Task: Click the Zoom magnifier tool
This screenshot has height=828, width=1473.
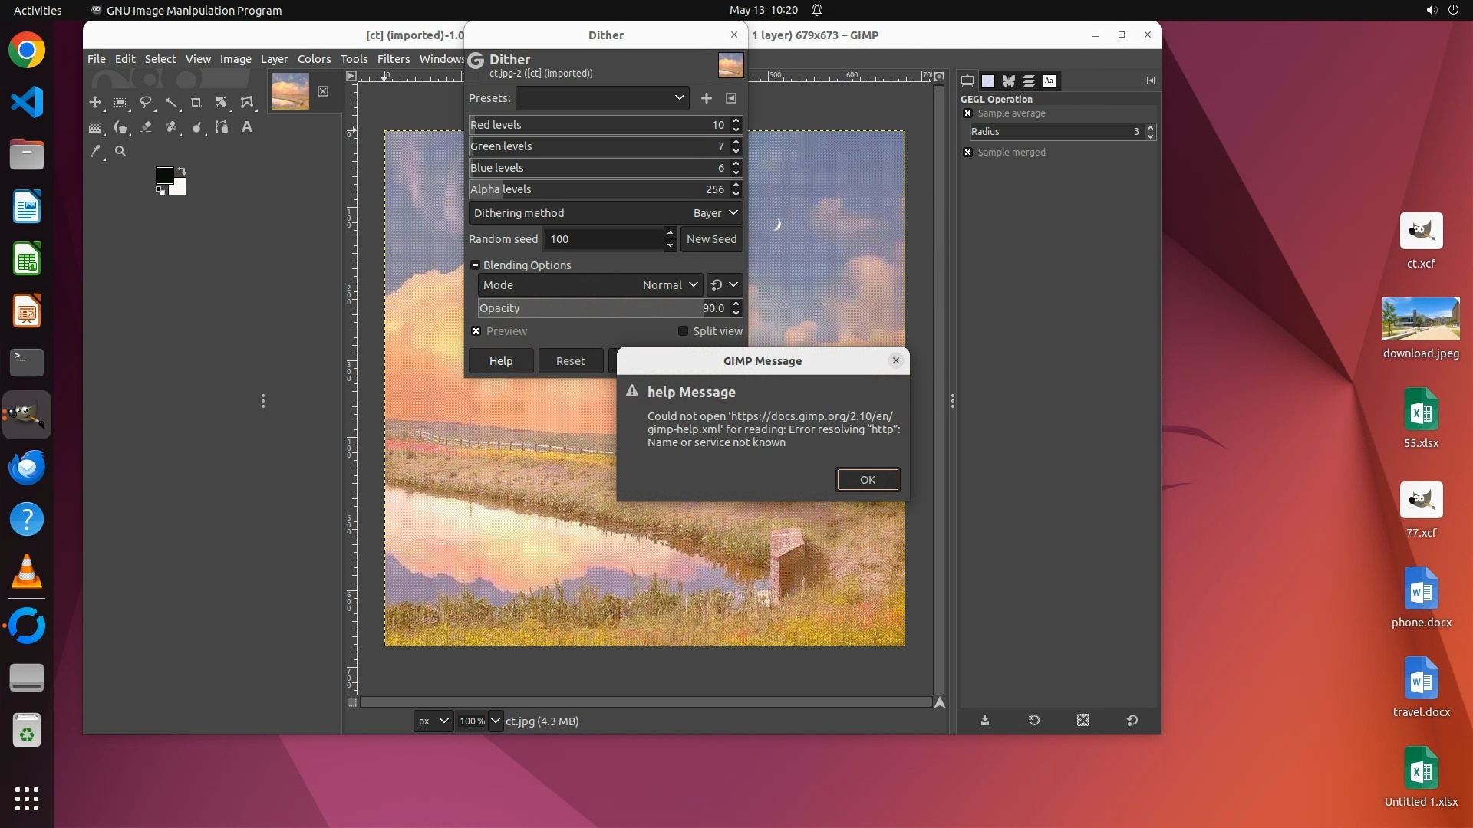Action: point(120,152)
